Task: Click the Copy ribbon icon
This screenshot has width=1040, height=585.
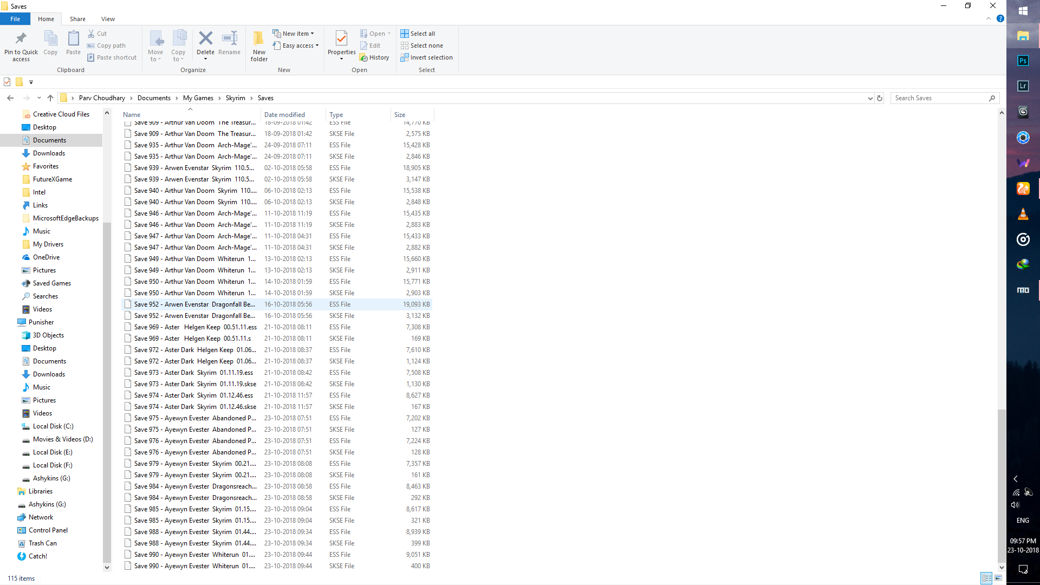Action: coord(50,39)
